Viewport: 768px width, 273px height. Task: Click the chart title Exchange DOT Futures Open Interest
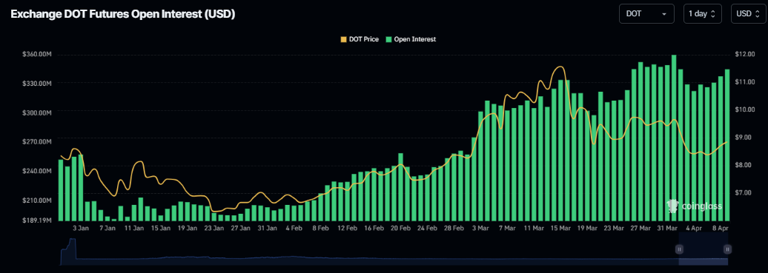123,15
